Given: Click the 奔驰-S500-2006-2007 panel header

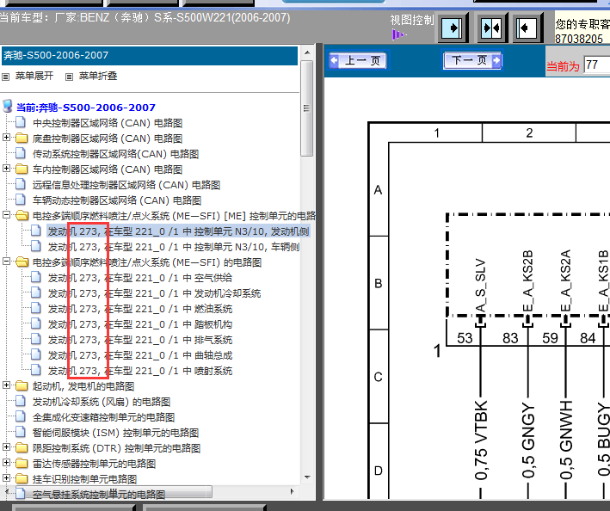Looking at the screenshot, I should pyautogui.click(x=150, y=56).
